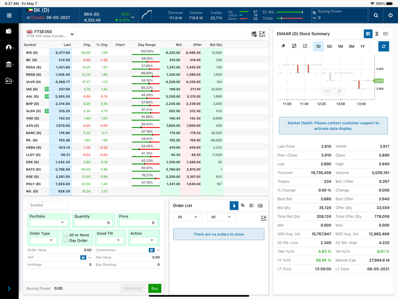Open the Portfolio dropdown
The width and height of the screenshot is (398, 299).
[49, 222]
